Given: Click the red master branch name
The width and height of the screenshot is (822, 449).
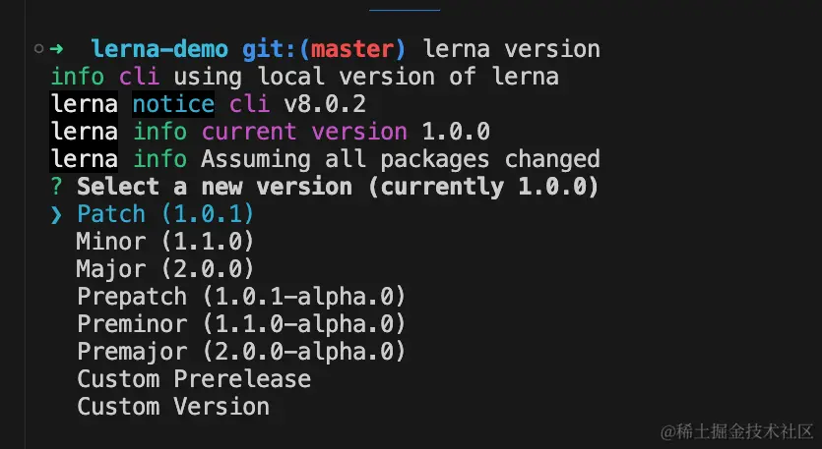Looking at the screenshot, I should [352, 49].
